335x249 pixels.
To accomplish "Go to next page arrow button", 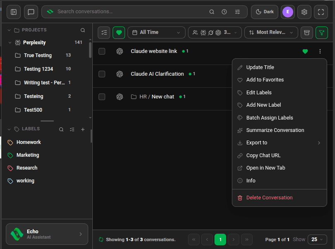I will pyautogui.click(x=233, y=239).
